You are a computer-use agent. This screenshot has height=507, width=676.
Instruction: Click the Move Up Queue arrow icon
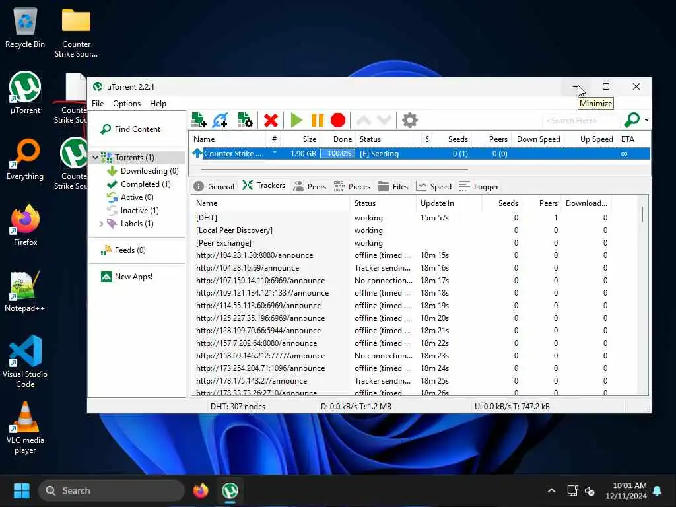(x=364, y=120)
